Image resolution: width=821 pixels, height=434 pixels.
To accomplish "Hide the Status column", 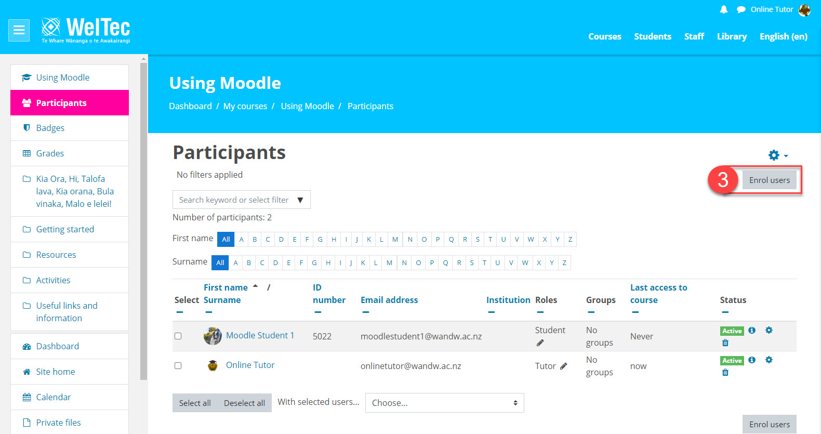I will pyautogui.click(x=725, y=312).
